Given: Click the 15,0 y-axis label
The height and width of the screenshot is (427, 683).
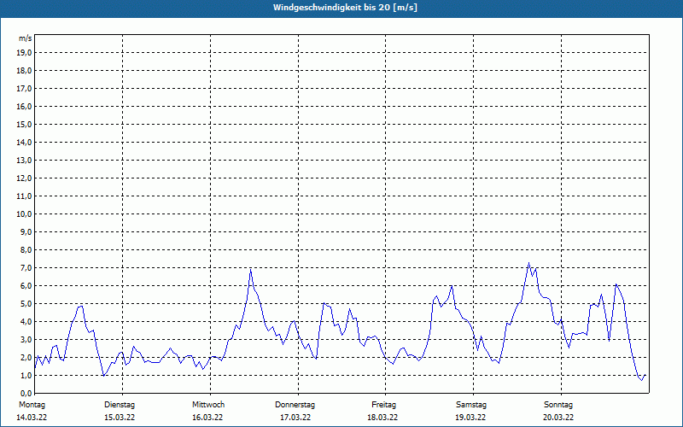Looking at the screenshot, I should pos(24,124).
